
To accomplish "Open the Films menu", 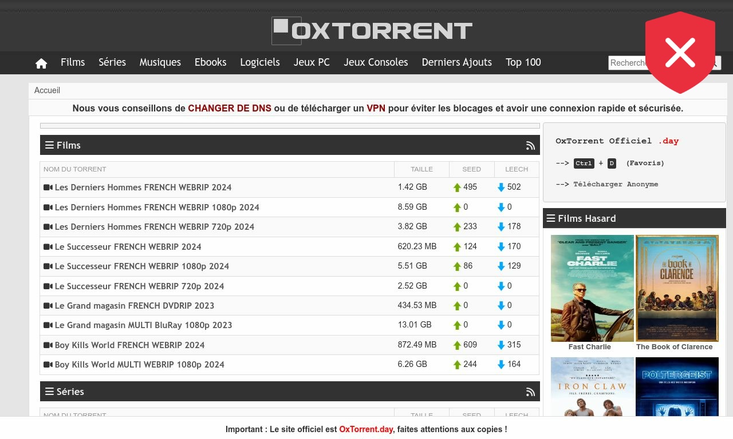I will tap(73, 62).
